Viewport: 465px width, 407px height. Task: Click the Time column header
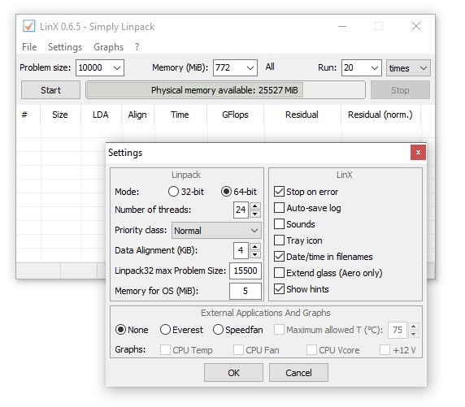pyautogui.click(x=180, y=115)
